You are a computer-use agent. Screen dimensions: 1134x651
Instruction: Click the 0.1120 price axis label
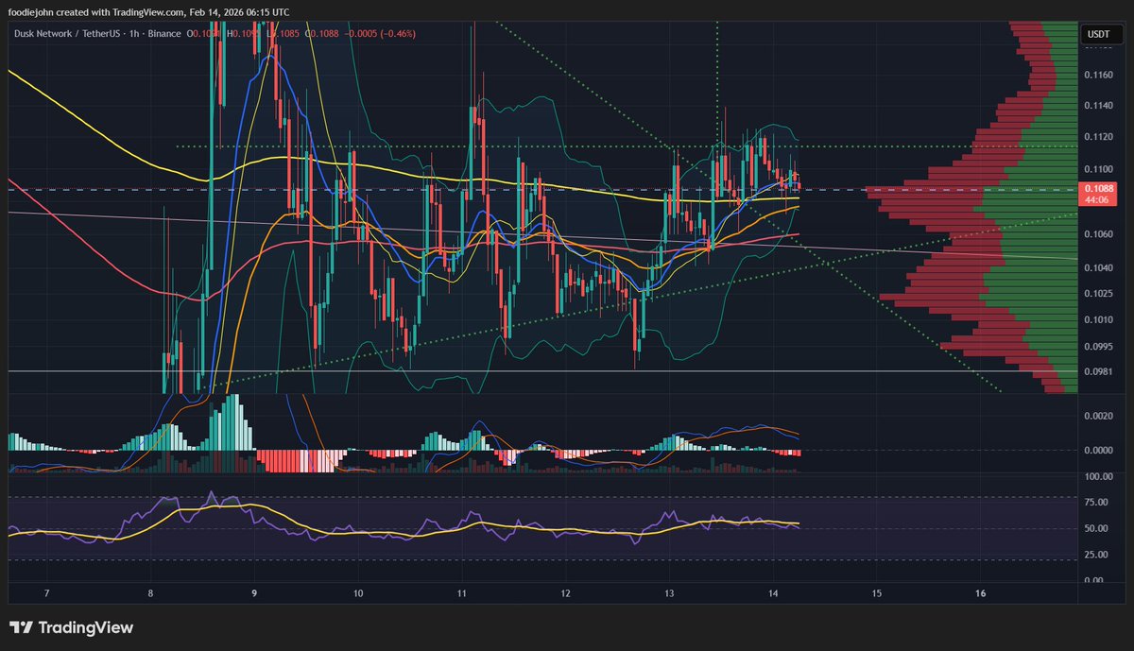point(1098,137)
